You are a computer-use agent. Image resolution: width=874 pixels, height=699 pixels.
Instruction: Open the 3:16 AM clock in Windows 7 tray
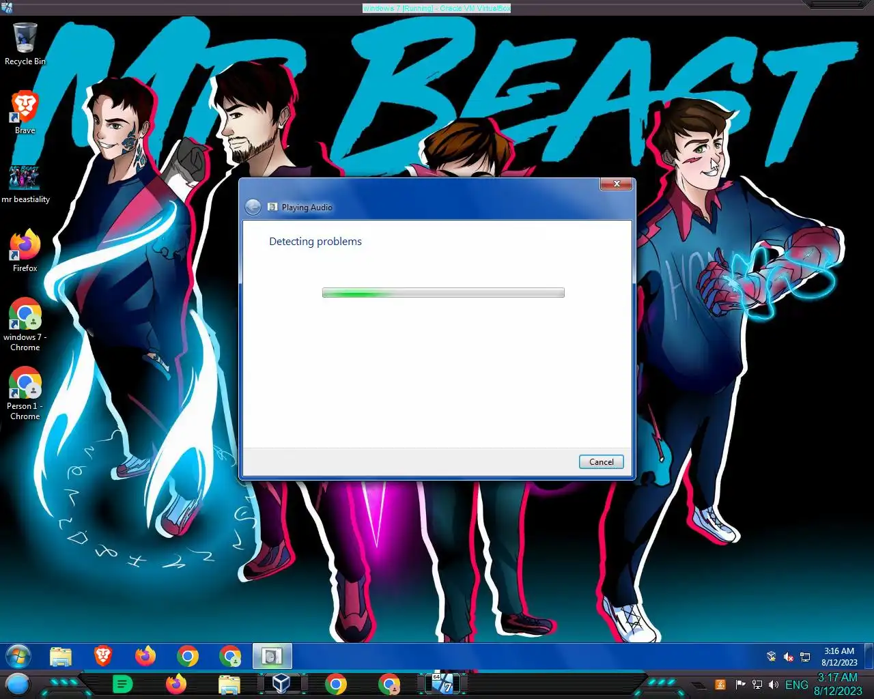tap(839, 657)
